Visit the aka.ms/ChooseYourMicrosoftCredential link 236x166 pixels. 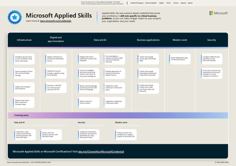pyautogui.click(x=101, y=152)
